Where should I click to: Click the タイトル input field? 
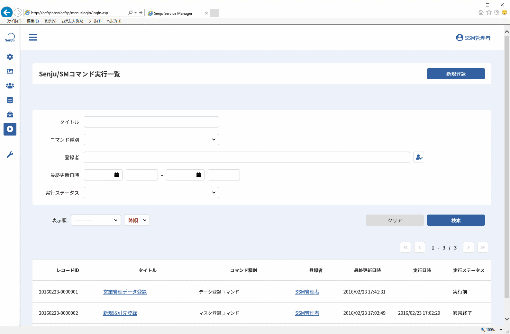click(151, 122)
